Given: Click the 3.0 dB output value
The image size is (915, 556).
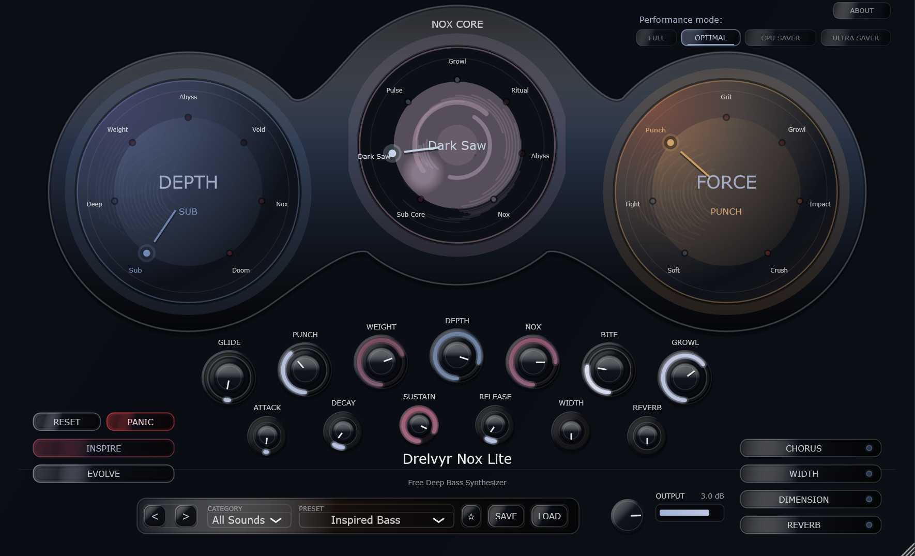Looking at the screenshot, I should 712,496.
